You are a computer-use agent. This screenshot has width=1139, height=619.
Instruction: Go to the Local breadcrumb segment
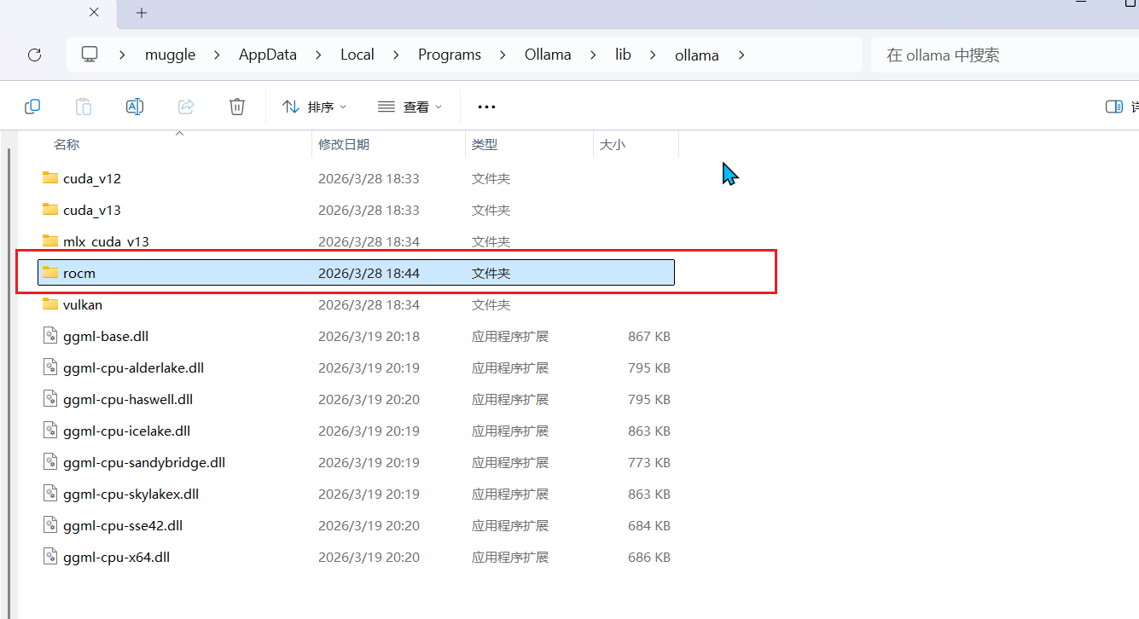pyautogui.click(x=357, y=55)
